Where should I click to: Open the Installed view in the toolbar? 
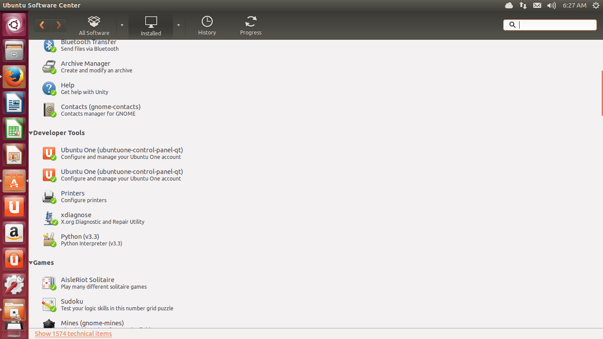click(151, 25)
